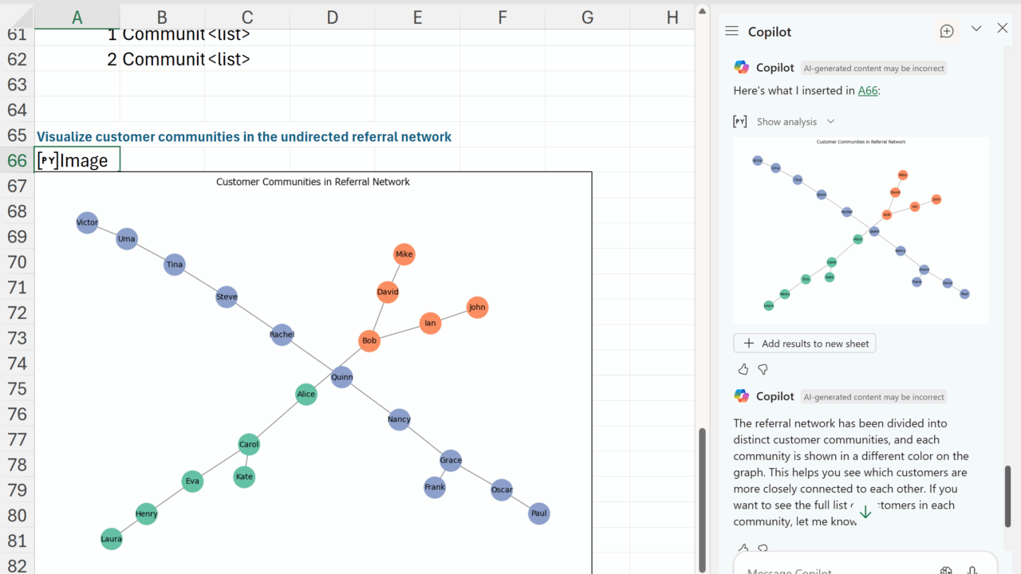The image size is (1021, 574).
Task: Select cell A66 with Python image
Action: click(77, 160)
